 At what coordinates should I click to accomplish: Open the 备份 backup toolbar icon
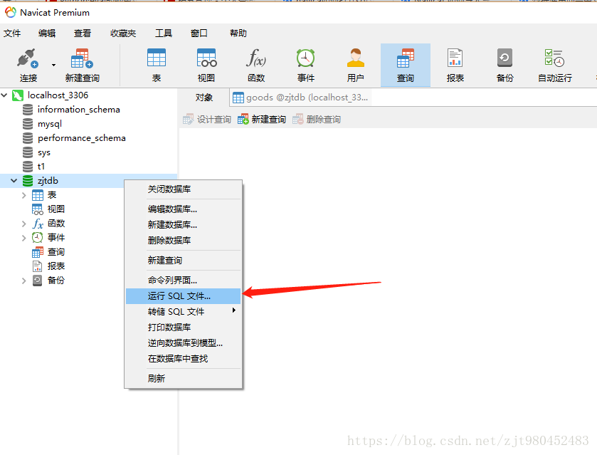[505, 58]
